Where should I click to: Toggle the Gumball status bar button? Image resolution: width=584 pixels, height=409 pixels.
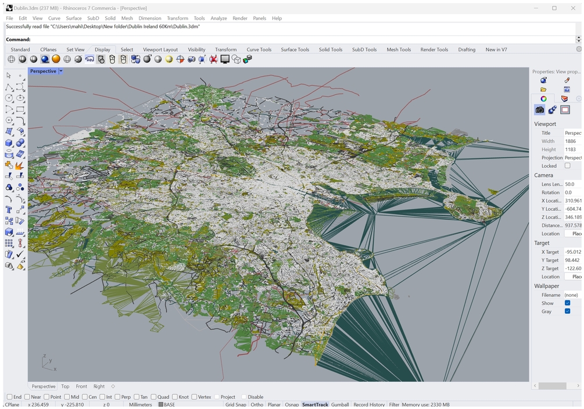coord(340,404)
